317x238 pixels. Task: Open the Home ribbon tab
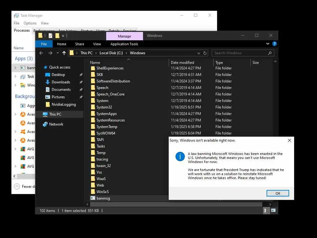point(62,44)
